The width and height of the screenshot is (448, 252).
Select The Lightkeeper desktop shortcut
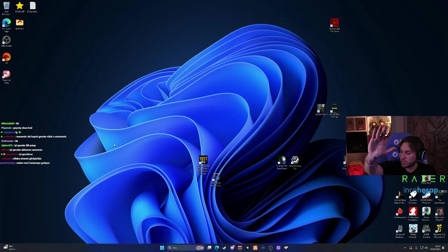[x=440, y=198]
